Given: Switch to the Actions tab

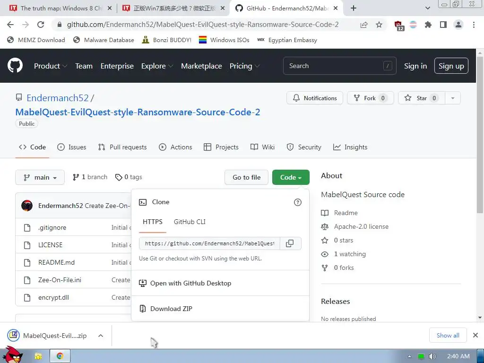Looking at the screenshot, I should (x=175, y=147).
